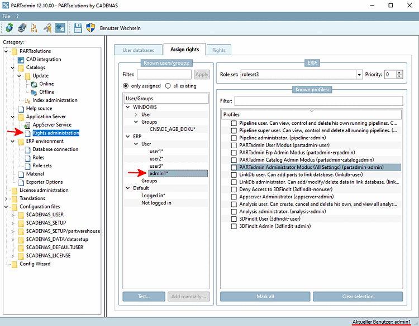Select the 'all existing' radio button
Viewport: 419px width, 326px height.
click(x=168, y=86)
